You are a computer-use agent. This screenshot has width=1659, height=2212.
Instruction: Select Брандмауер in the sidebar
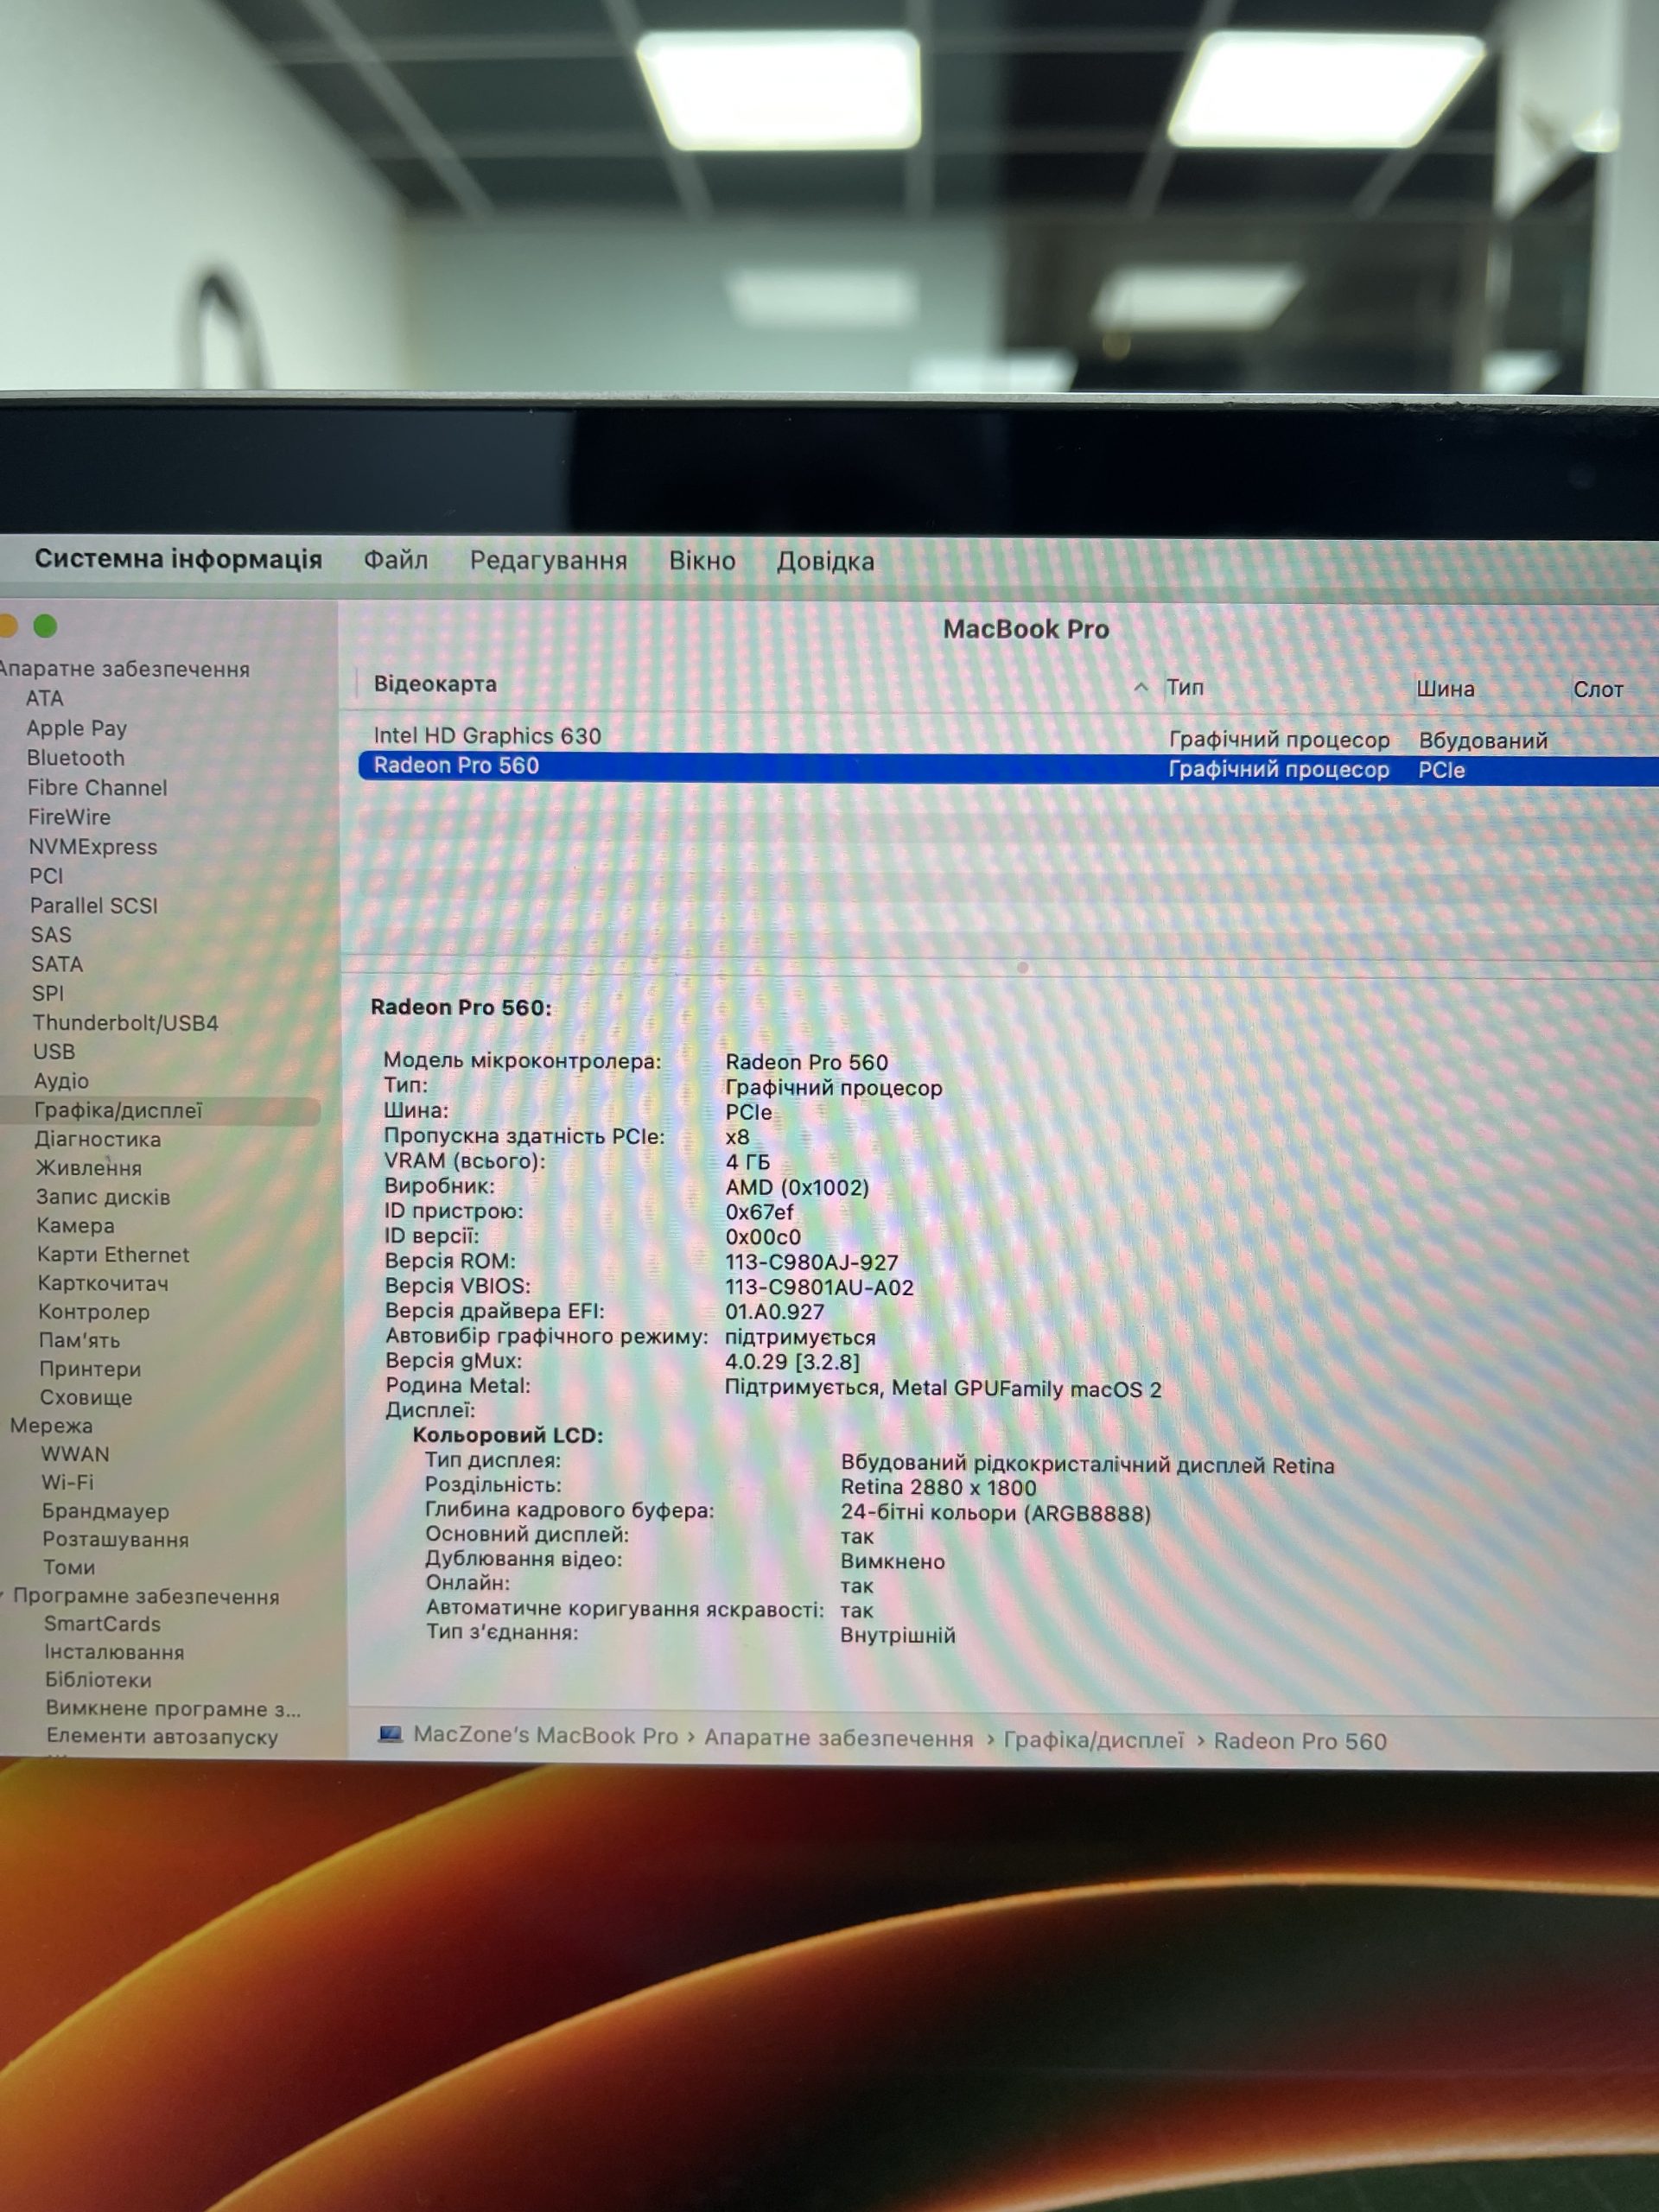106,1511
